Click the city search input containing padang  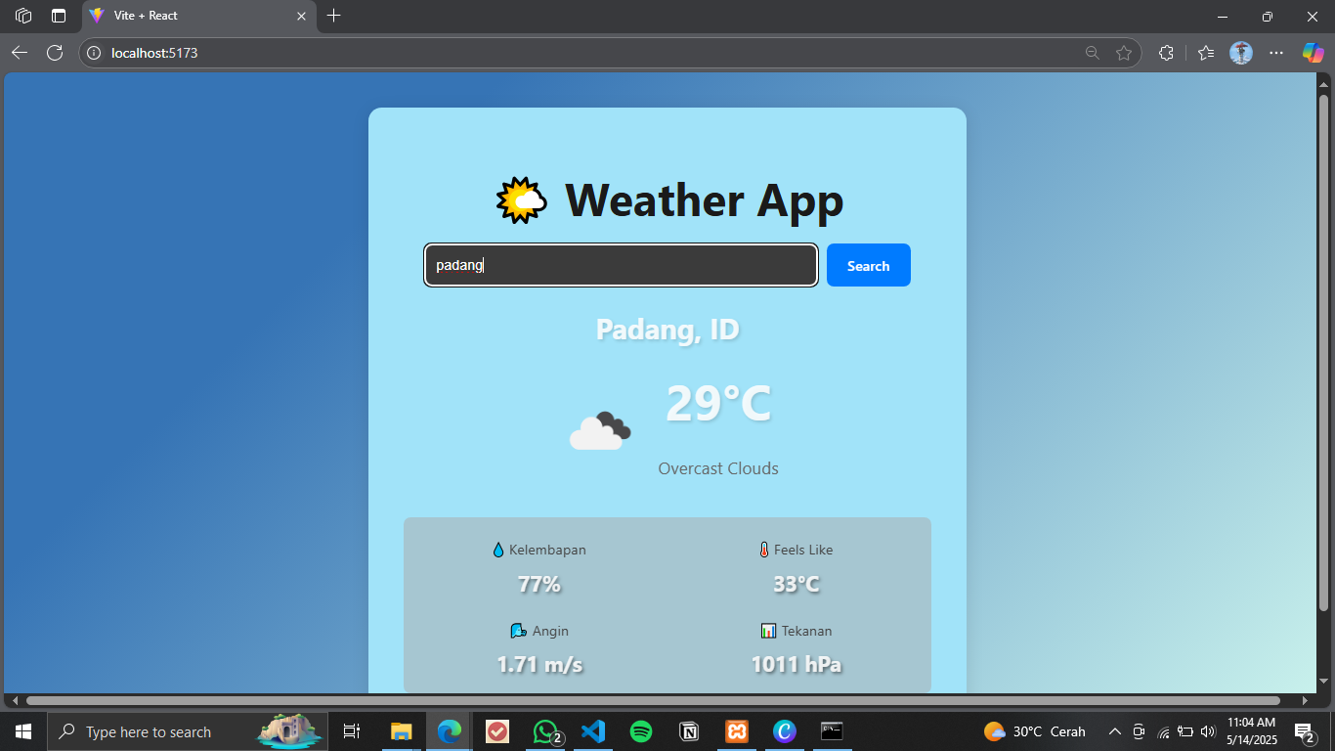click(x=621, y=265)
